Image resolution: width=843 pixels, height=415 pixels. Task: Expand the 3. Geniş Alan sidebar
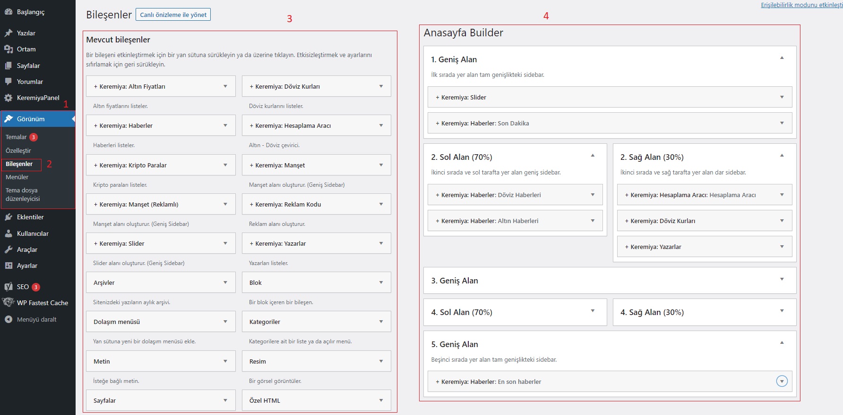tap(782, 279)
